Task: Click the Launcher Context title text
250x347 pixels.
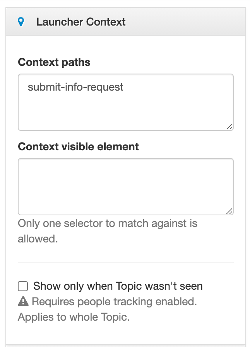Action: (x=81, y=22)
